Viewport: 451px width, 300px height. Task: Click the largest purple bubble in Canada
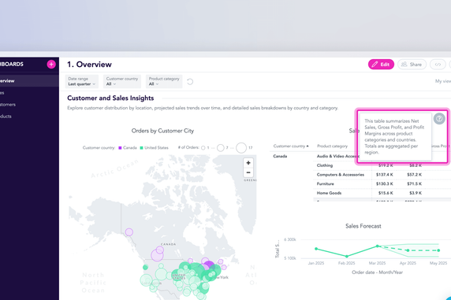(x=157, y=255)
